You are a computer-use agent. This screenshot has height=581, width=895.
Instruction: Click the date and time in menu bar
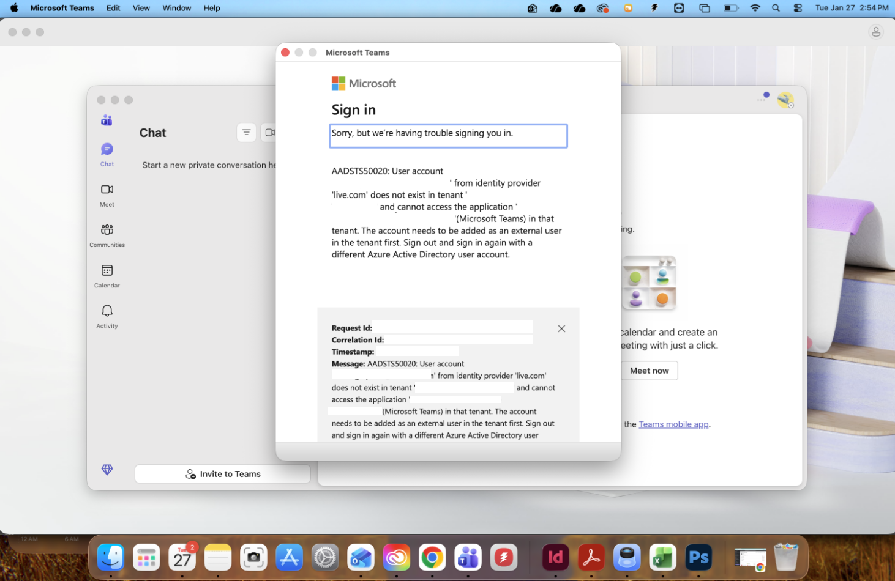coord(852,8)
